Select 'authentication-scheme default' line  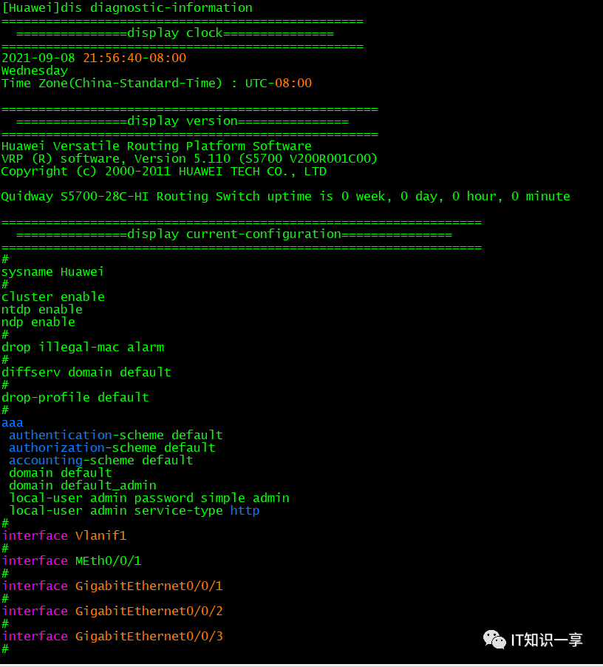115,435
